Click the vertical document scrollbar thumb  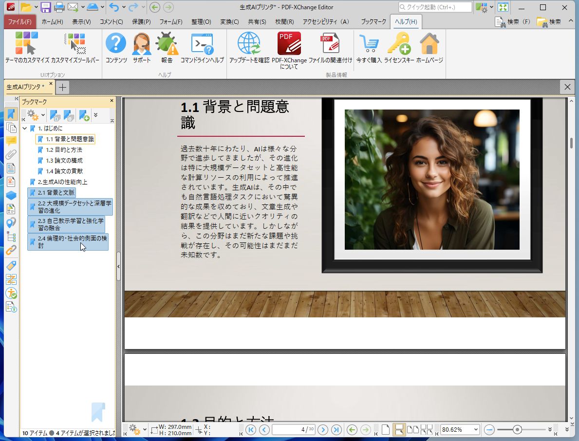pos(571,143)
